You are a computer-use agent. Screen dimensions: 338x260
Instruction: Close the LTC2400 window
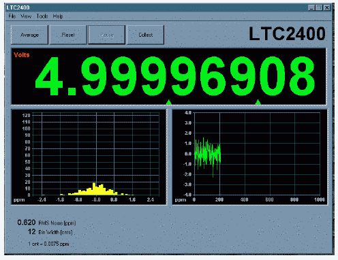click(326, 7)
